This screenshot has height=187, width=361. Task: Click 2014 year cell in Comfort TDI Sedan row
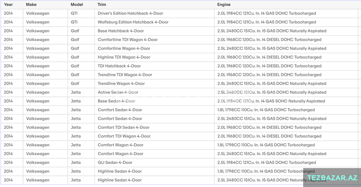pos(8,127)
